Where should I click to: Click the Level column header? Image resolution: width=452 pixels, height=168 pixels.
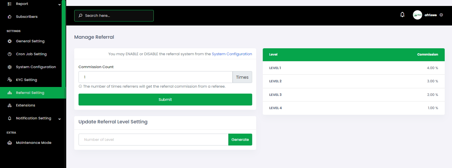[273, 55]
